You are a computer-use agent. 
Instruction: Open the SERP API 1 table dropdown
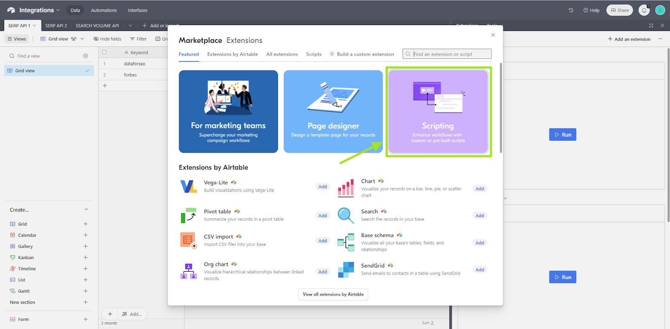click(34, 26)
